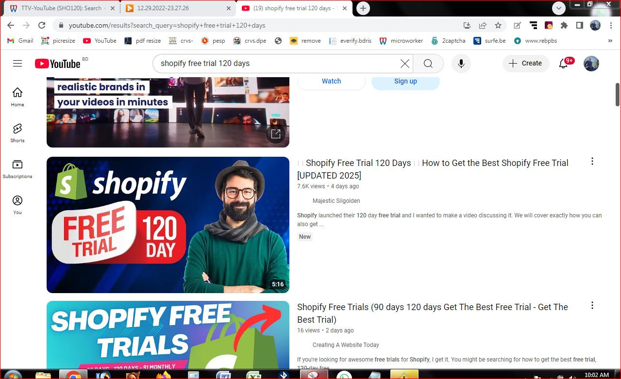Select the shopify free trial 120 days tab
Viewport: 621px width, 379px height.
pyautogui.click(x=294, y=8)
